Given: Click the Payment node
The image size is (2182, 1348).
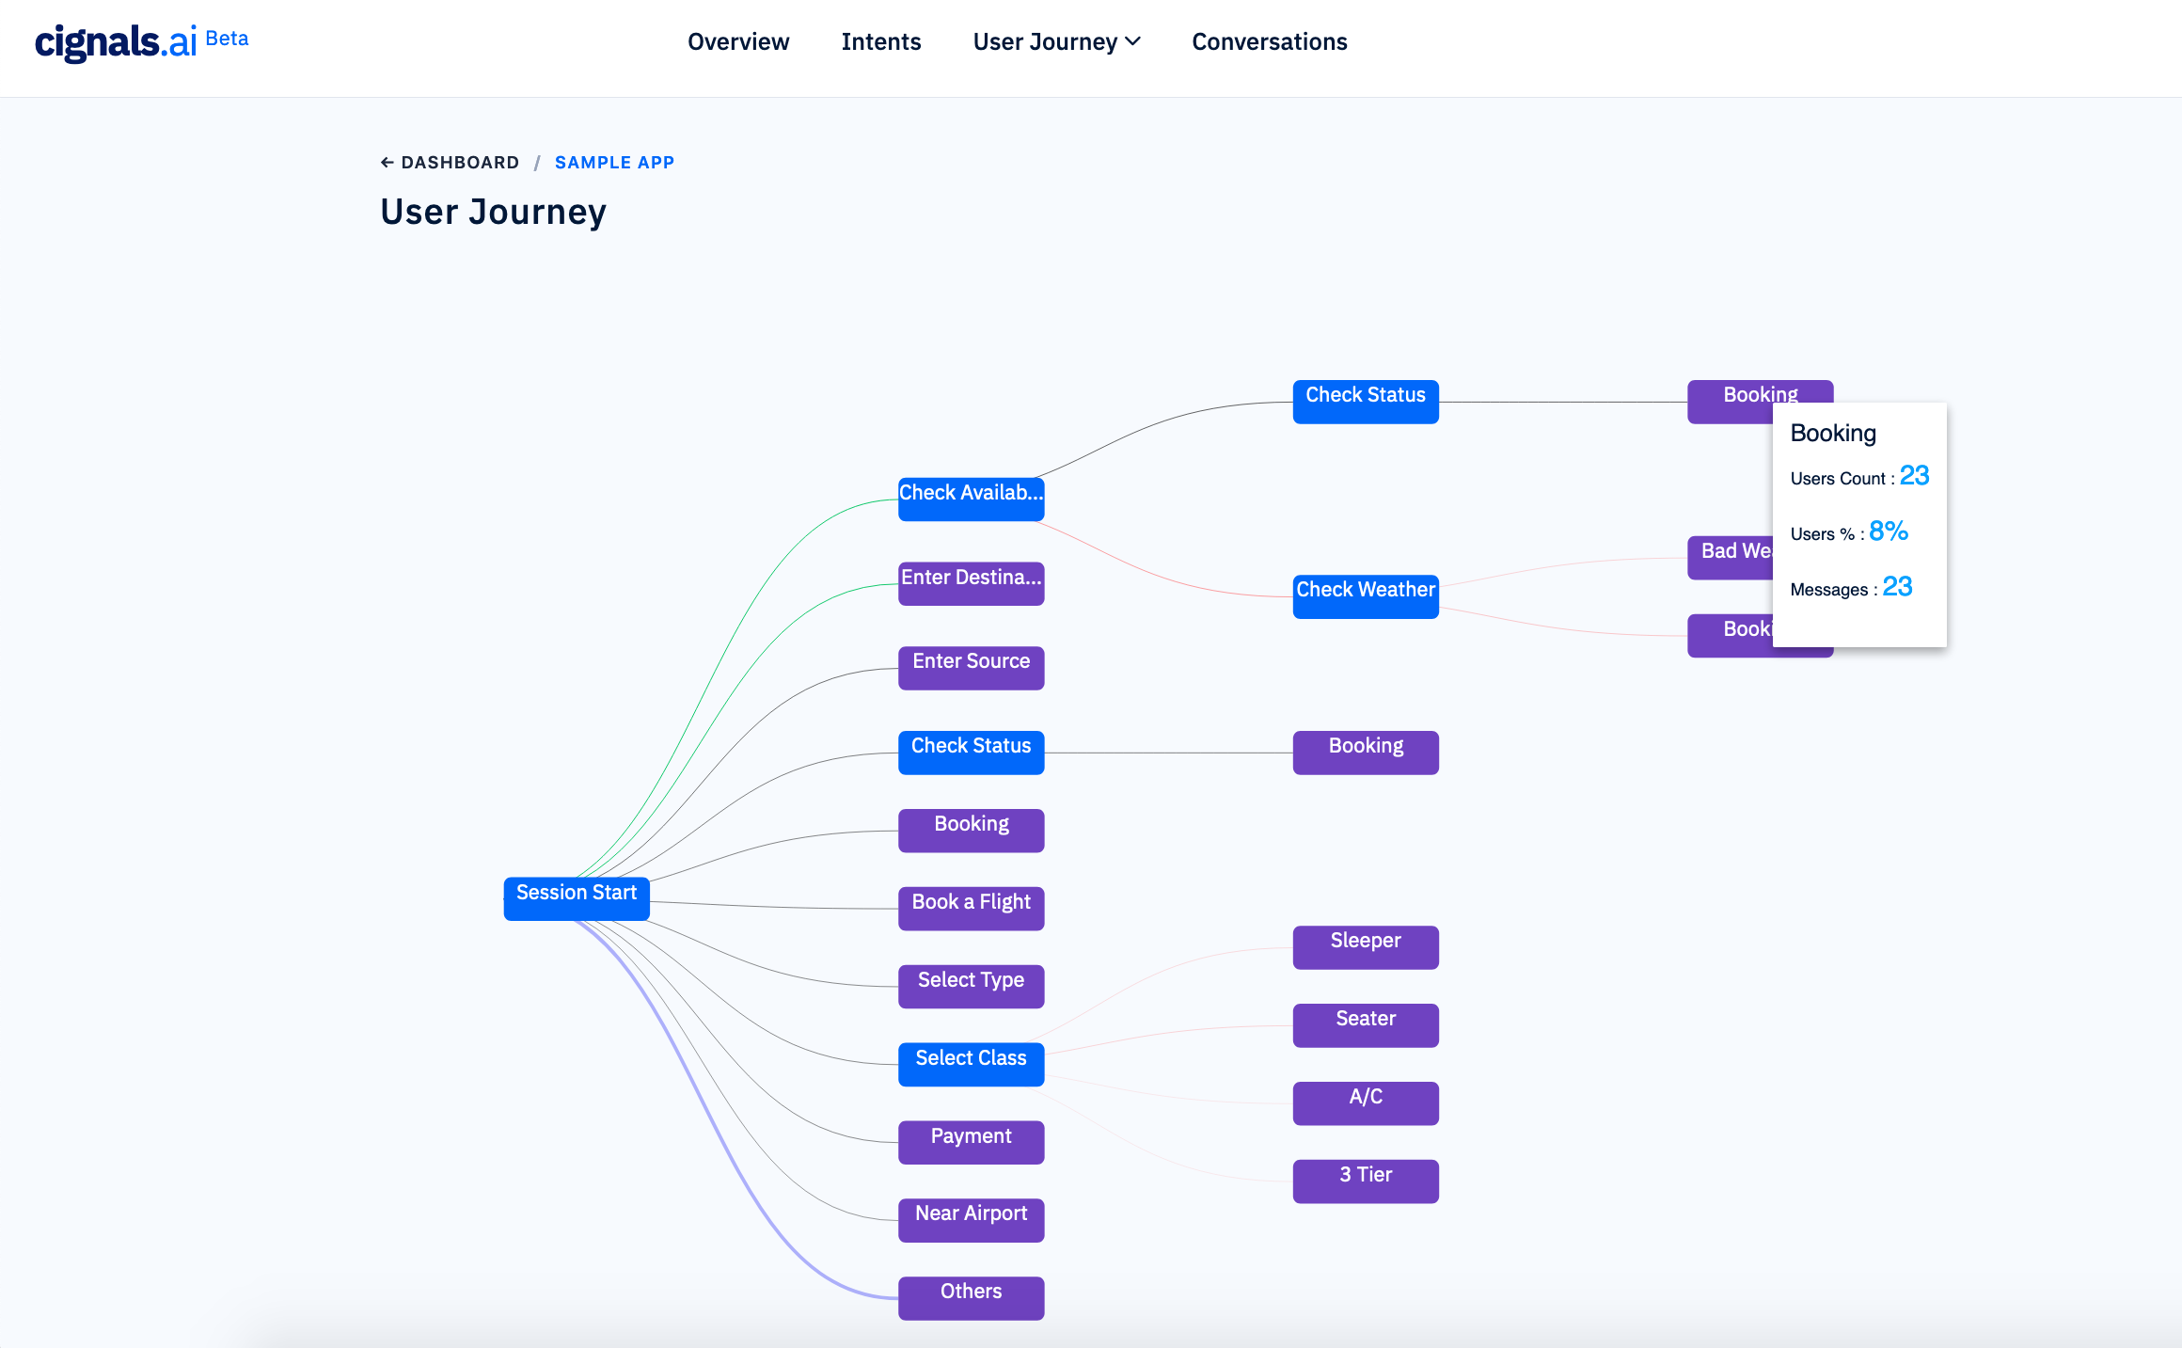Looking at the screenshot, I should click(971, 1142).
